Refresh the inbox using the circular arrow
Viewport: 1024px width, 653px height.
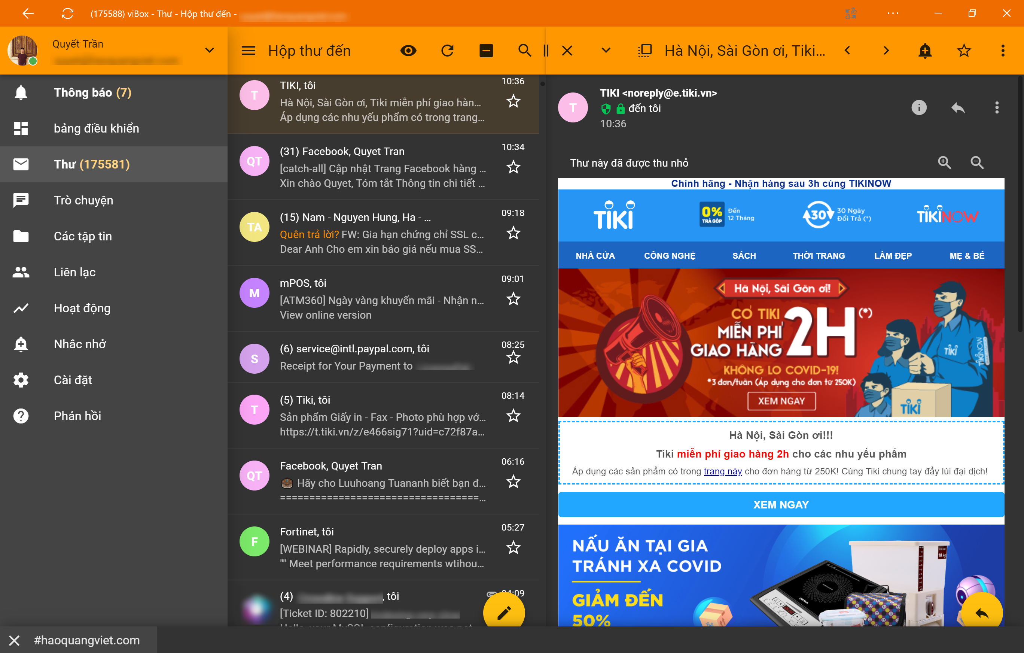447,51
